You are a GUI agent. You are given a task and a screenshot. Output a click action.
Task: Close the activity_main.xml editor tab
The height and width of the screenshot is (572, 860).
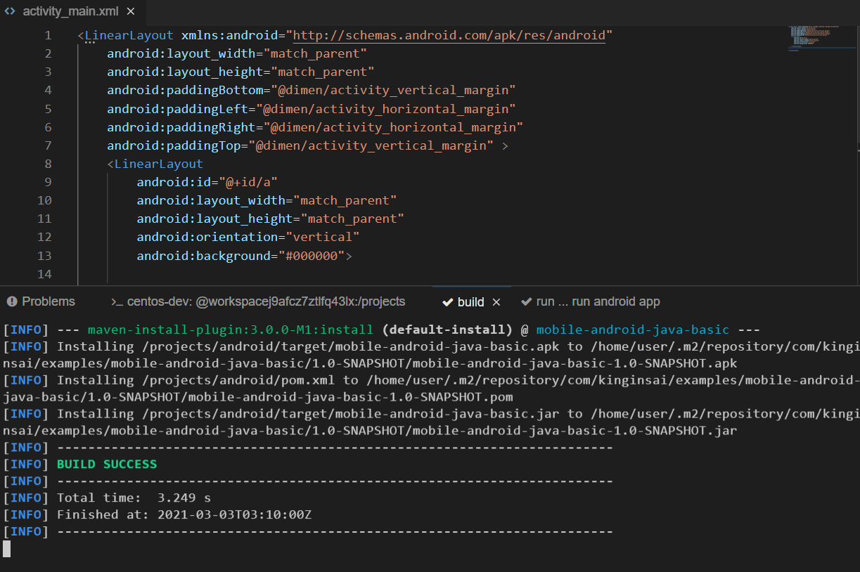coord(131,13)
